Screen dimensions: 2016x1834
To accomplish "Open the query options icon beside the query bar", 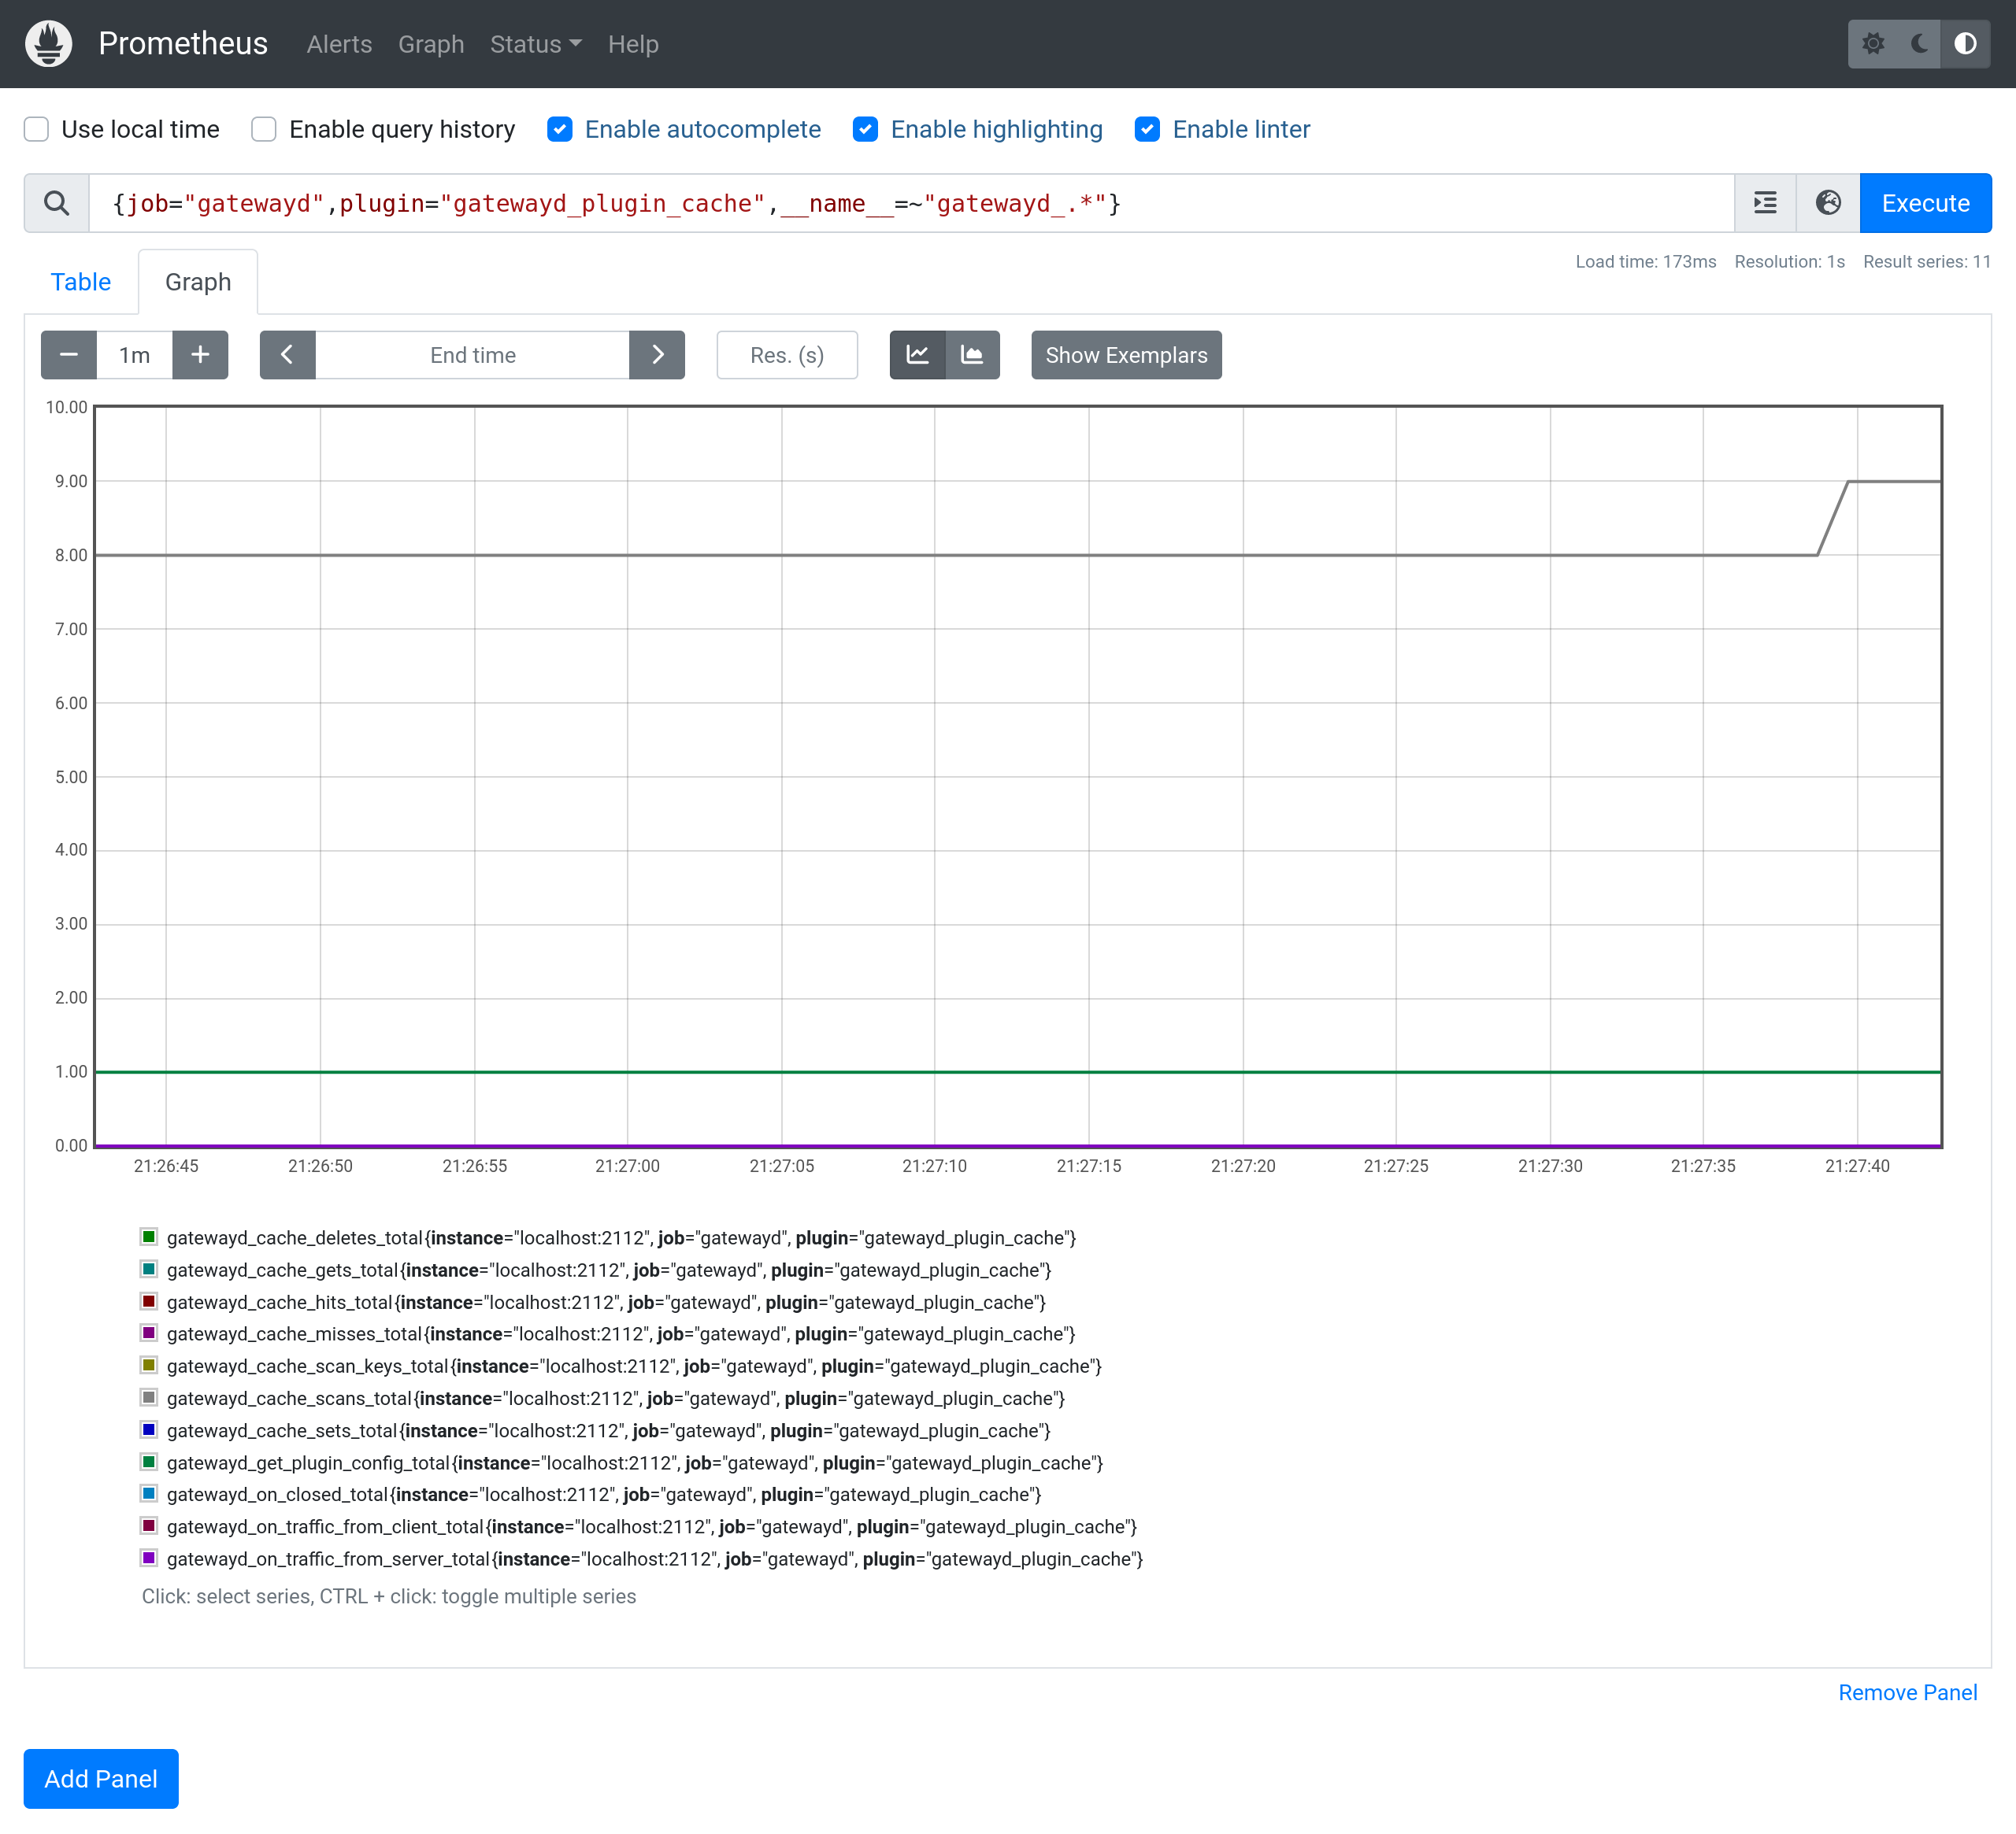I will pos(1765,203).
